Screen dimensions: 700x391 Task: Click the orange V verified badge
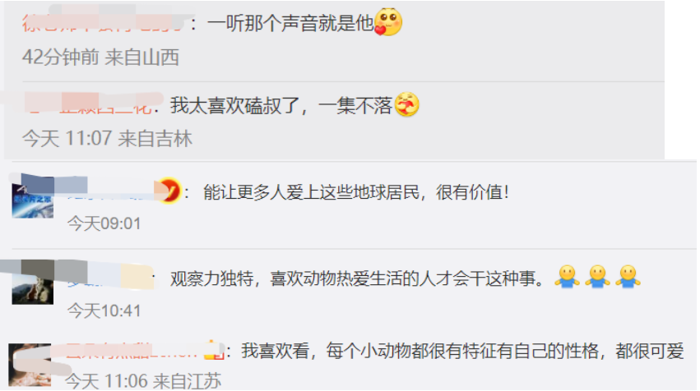tap(169, 191)
